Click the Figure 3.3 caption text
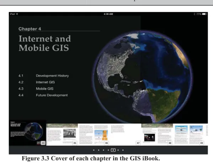This screenshot has width=213, height=167. [x=91, y=158]
